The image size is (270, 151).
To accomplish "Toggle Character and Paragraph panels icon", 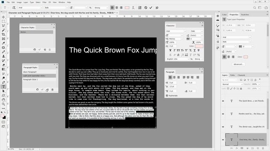I will coord(140,8).
